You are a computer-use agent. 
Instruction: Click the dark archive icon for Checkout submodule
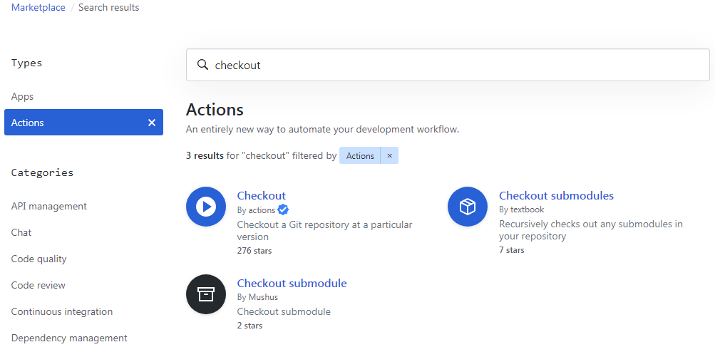[x=206, y=294]
